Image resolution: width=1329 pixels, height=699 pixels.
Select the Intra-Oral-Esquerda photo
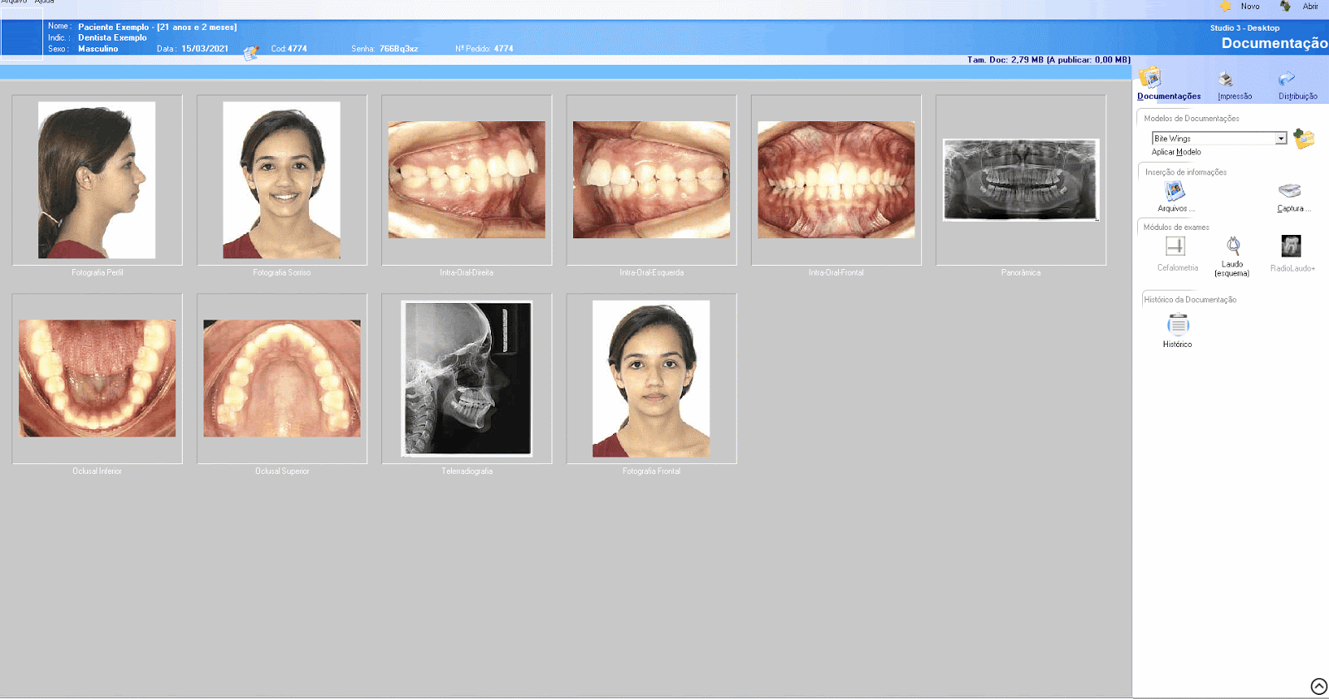point(651,180)
